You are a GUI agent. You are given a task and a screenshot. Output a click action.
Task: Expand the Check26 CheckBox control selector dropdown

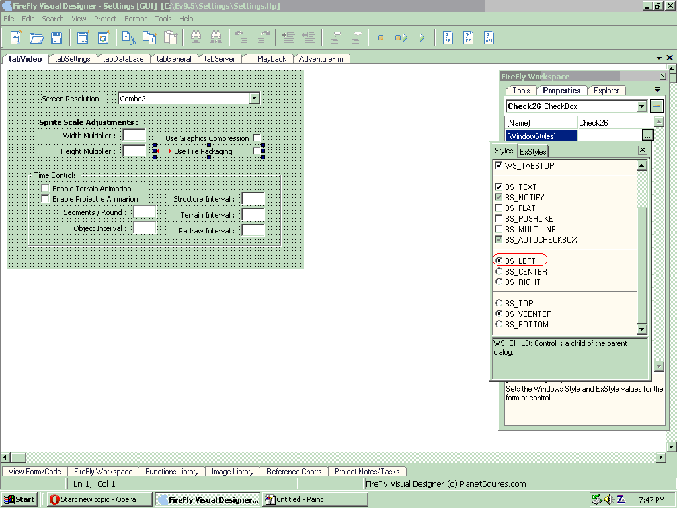coord(641,106)
